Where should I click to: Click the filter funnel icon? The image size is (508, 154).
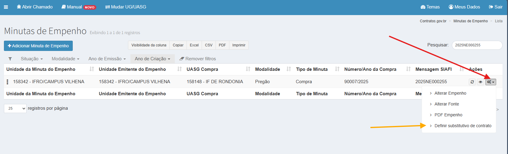(x=10, y=59)
